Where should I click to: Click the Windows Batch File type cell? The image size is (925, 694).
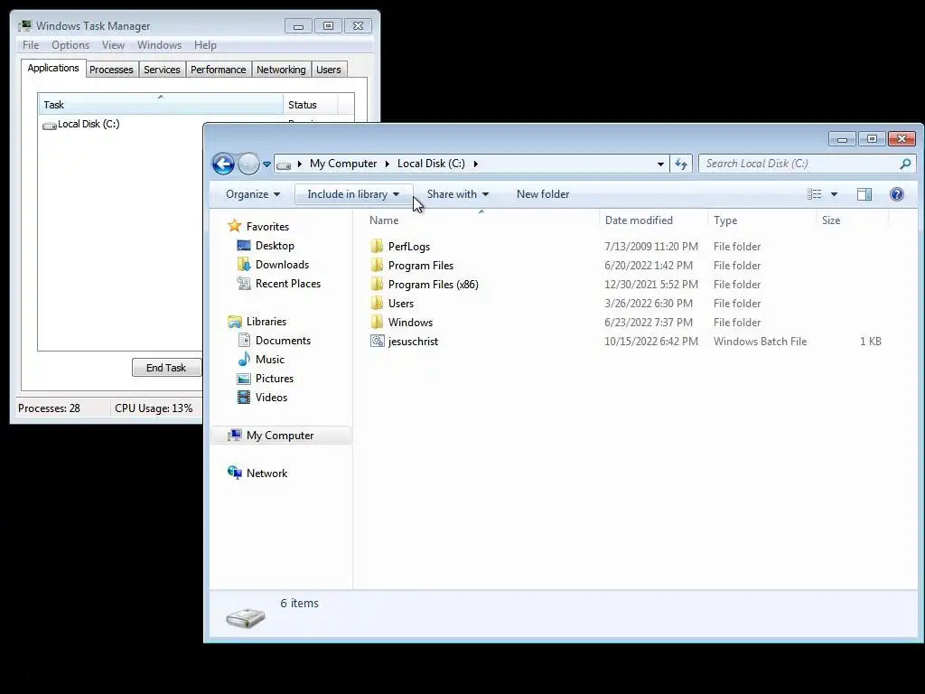coord(760,341)
